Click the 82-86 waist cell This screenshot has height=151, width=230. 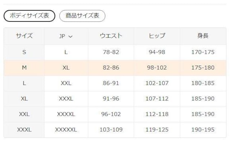(111, 67)
